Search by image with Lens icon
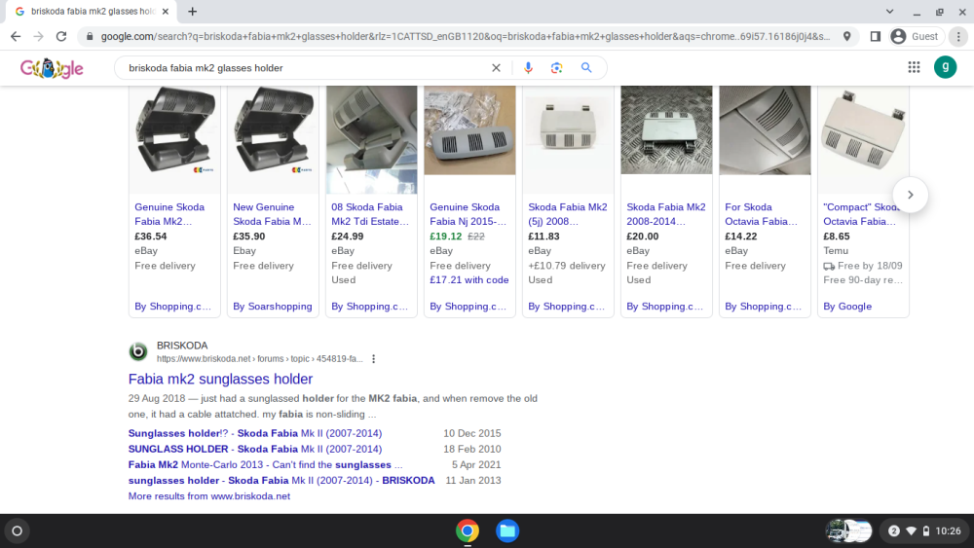974x548 pixels. 556,67
